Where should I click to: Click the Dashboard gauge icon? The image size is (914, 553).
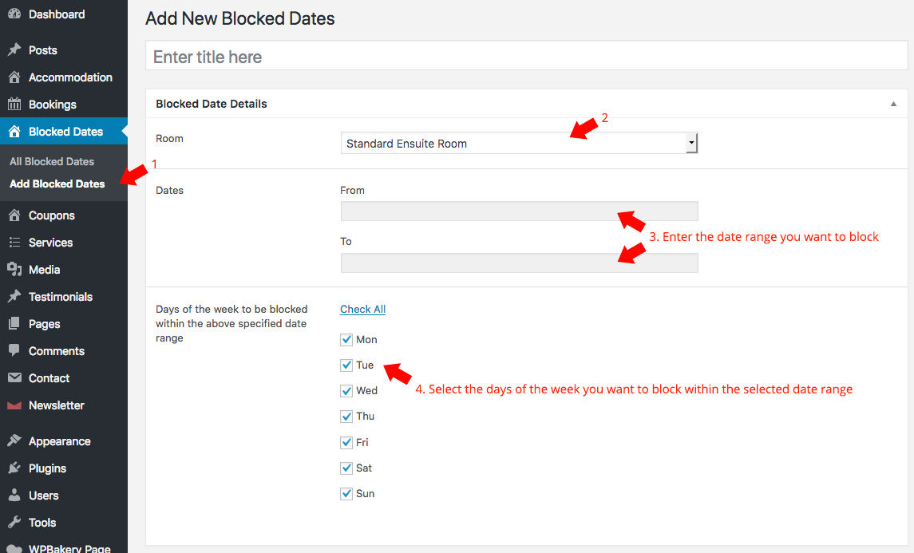[x=14, y=14]
